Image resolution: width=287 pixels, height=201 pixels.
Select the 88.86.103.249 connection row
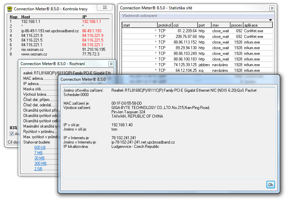pos(197,53)
